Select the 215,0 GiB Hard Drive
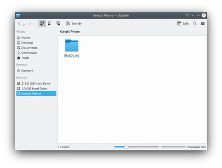The height and width of the screenshot is (168, 222). [x=36, y=84]
